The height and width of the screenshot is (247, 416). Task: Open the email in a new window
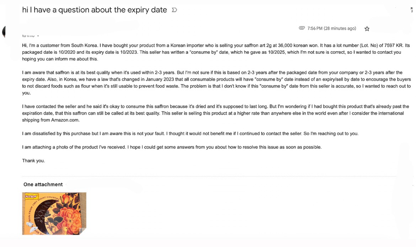click(x=412, y=10)
